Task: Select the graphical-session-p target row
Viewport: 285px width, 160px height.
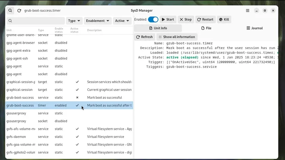Action: 69,82
